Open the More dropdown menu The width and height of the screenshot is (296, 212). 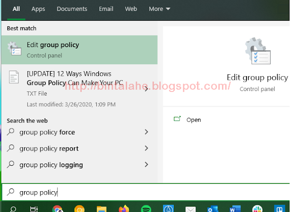tap(160, 9)
